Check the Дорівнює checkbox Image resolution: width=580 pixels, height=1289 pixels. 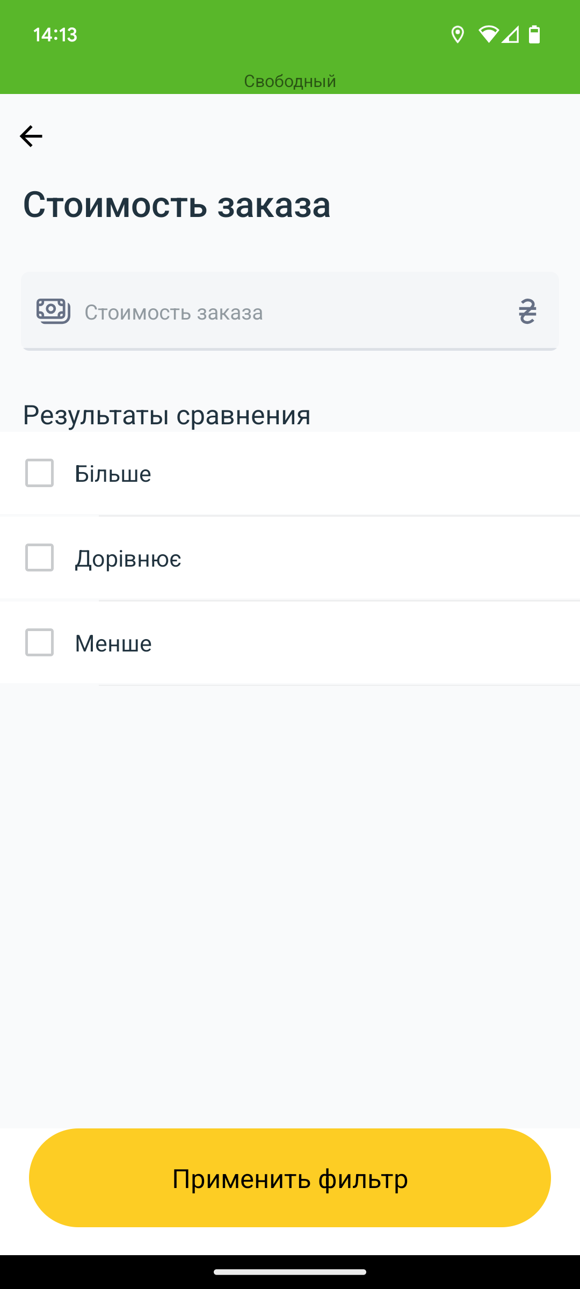(39, 557)
